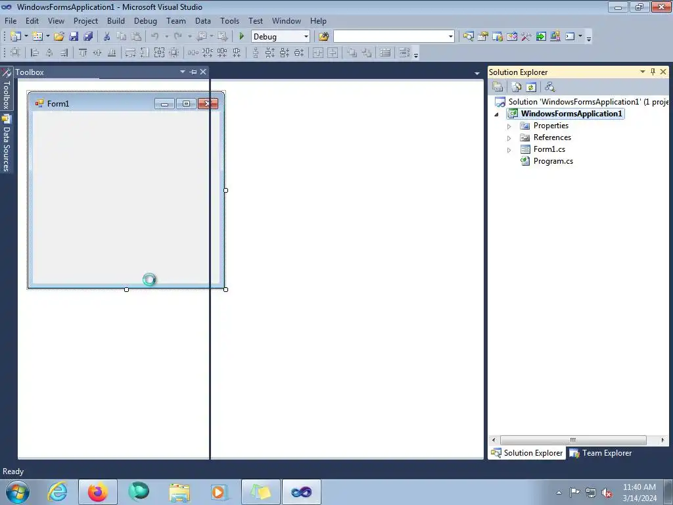This screenshot has height=505, width=673.
Task: Save the current file with floppy icon
Action: point(74,37)
